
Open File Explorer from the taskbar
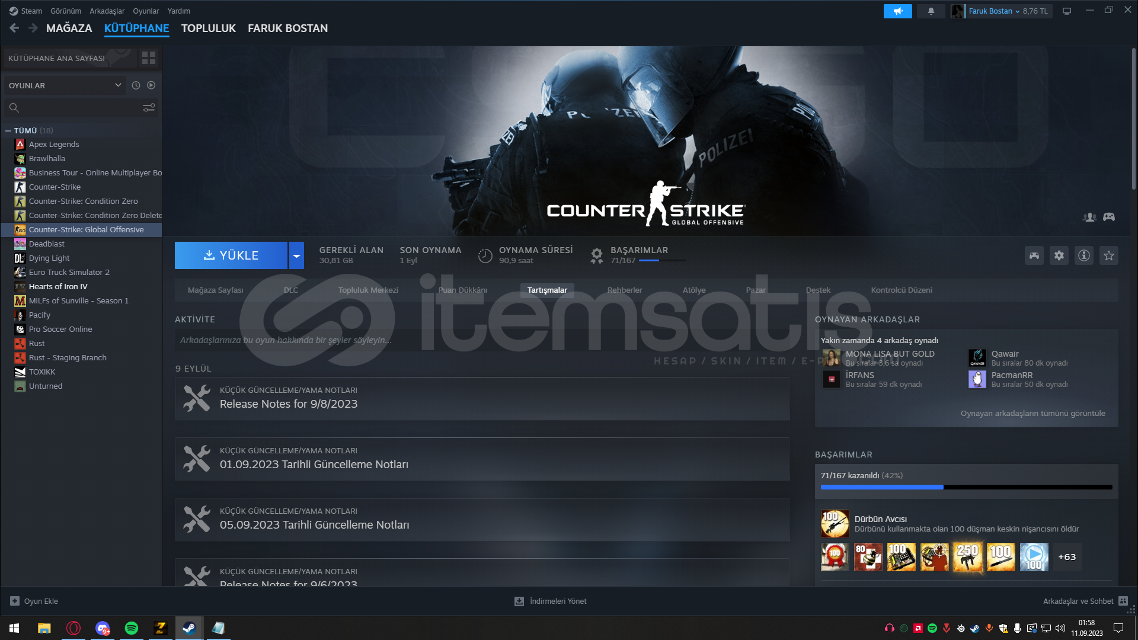[x=44, y=628]
